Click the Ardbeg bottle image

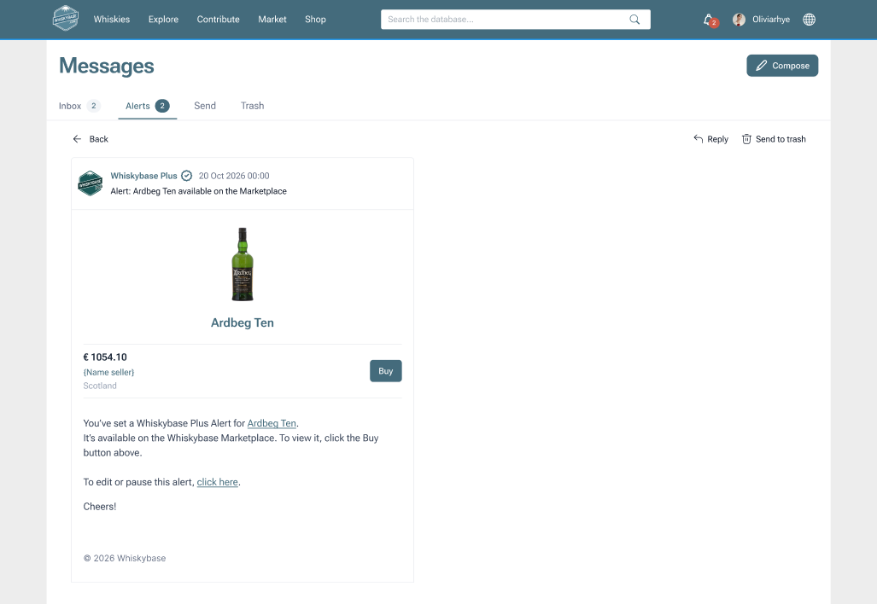pyautogui.click(x=243, y=264)
